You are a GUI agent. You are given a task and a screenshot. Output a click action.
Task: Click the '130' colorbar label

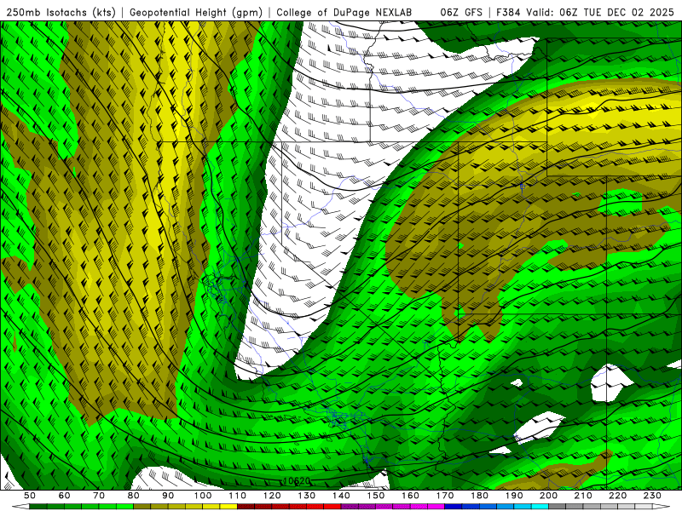point(306,496)
